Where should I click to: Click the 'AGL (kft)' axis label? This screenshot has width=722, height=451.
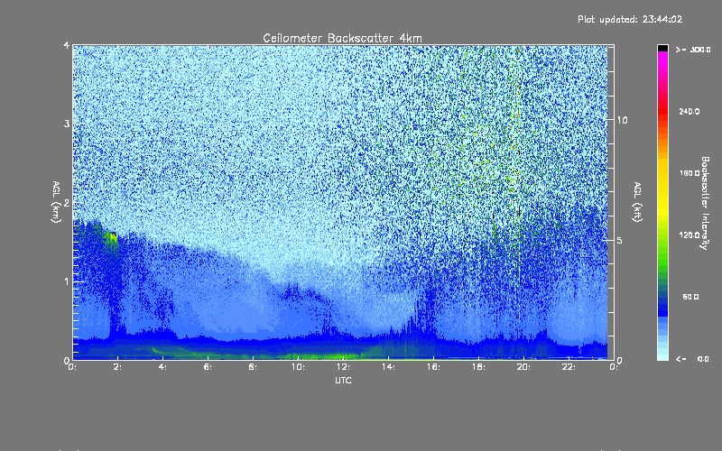[x=637, y=202]
